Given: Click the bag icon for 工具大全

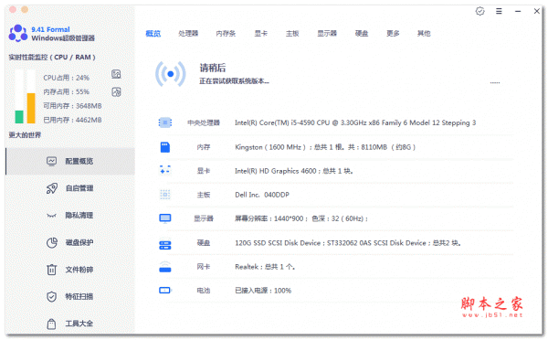Looking at the screenshot, I should pyautogui.click(x=51, y=324).
